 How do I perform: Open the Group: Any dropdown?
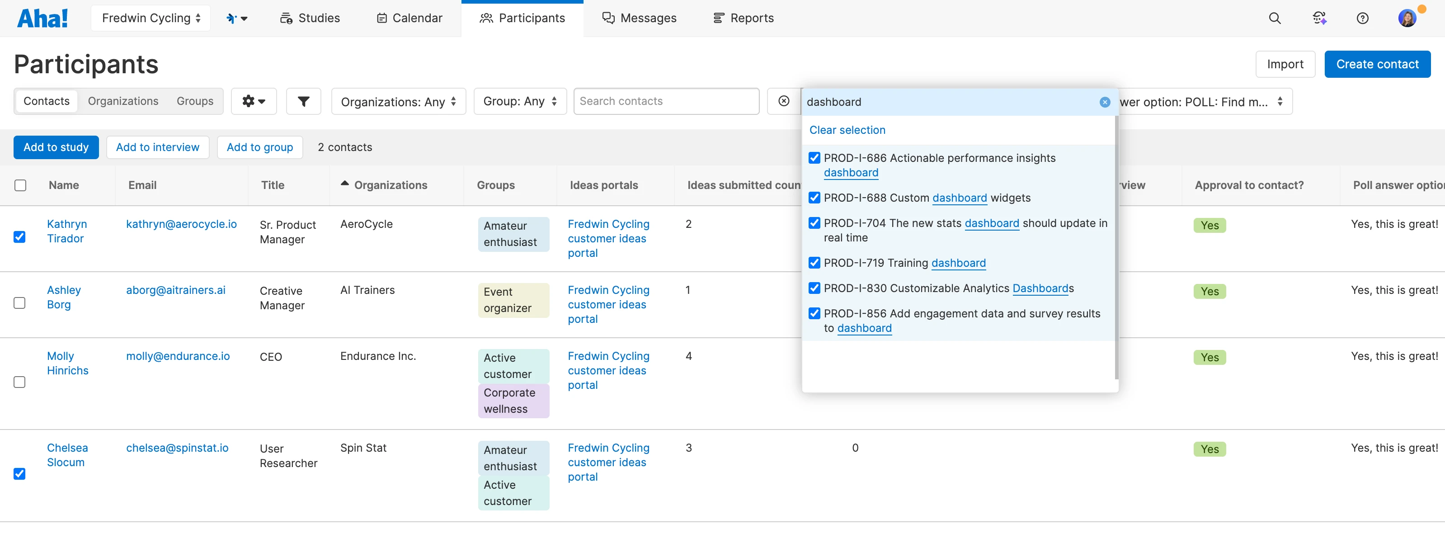520,101
